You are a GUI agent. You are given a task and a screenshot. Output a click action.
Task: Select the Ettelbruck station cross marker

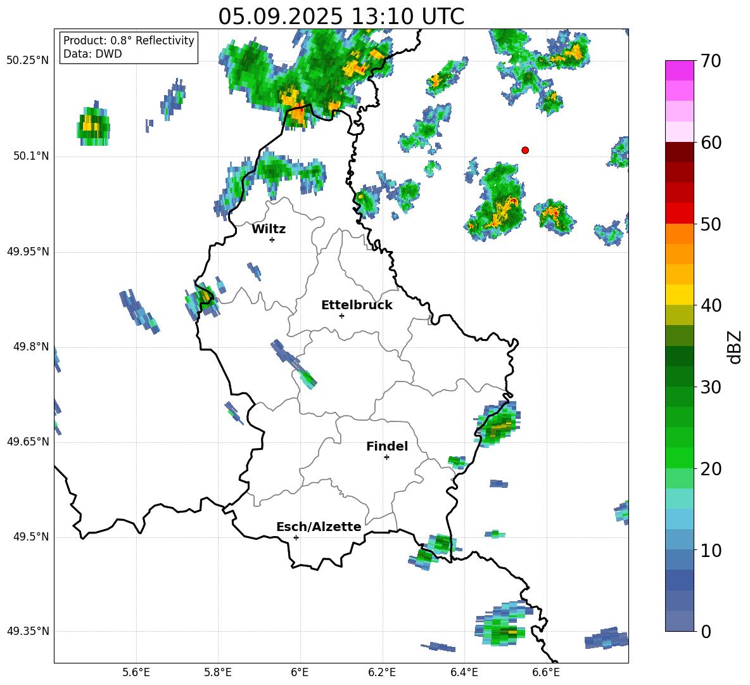coord(341,316)
